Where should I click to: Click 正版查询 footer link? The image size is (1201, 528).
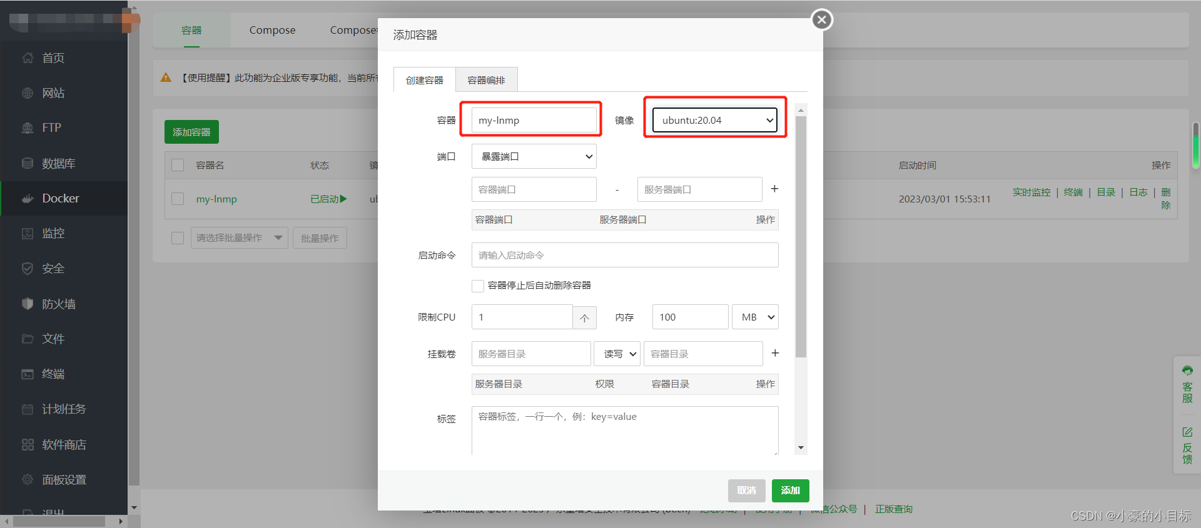coord(894,509)
